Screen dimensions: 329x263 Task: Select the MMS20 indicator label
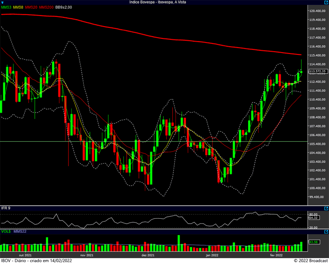tap(31, 7)
